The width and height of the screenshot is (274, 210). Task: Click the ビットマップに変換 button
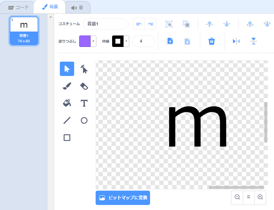(123, 198)
